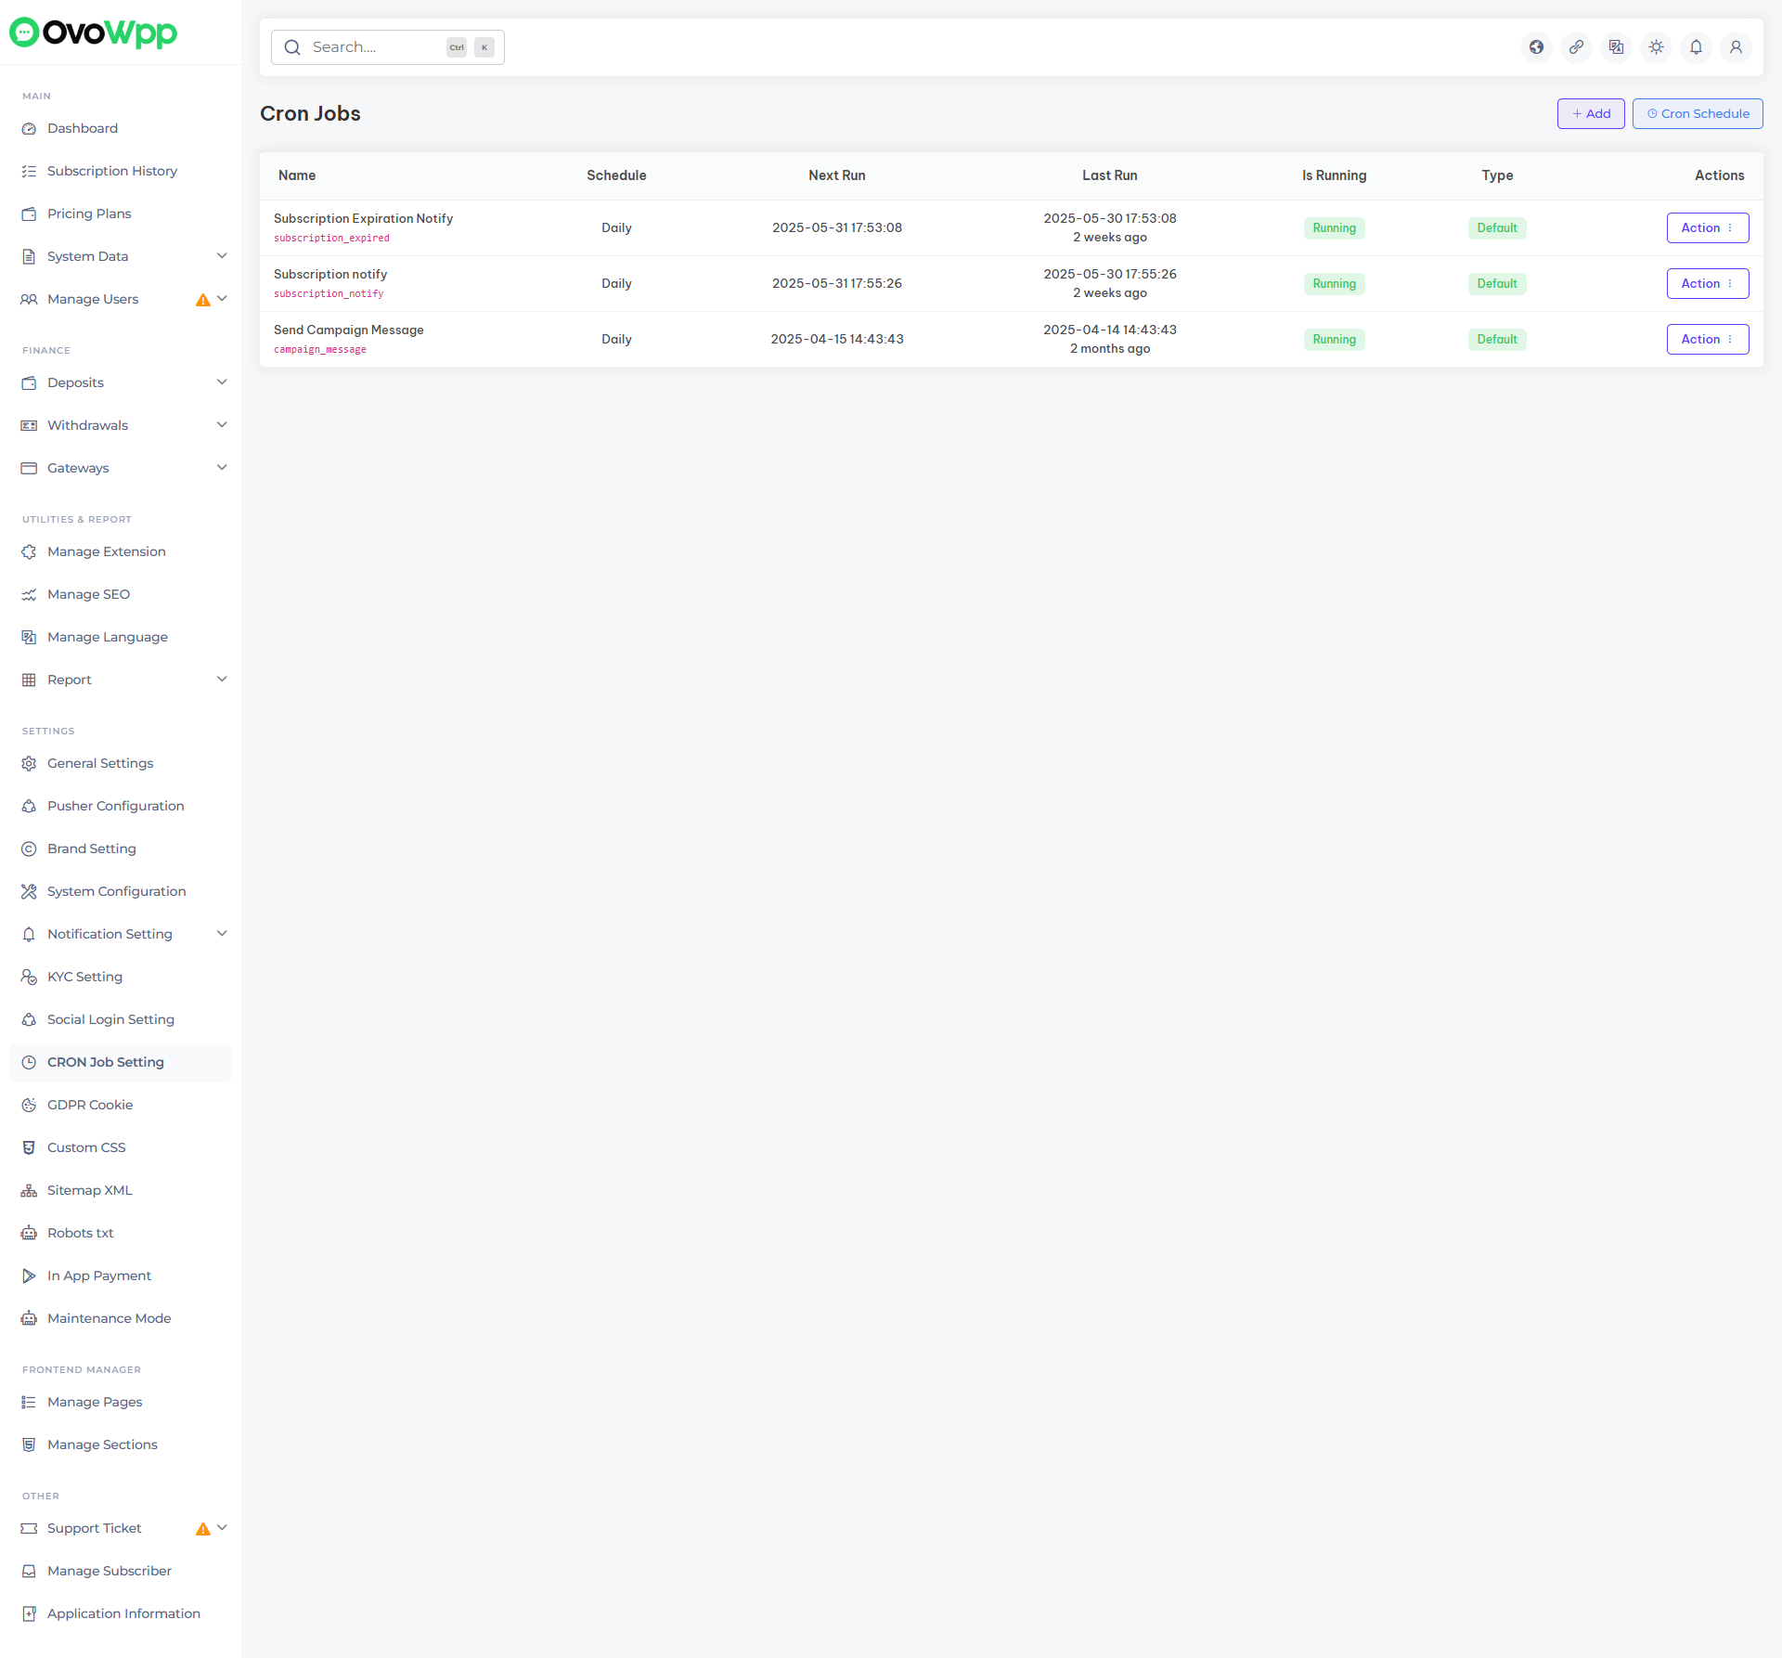Open the user profile icon
The image size is (1782, 1658).
click(x=1737, y=47)
